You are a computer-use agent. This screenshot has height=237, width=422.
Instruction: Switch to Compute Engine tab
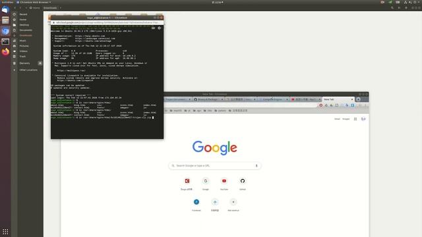pyautogui.click(x=273, y=99)
